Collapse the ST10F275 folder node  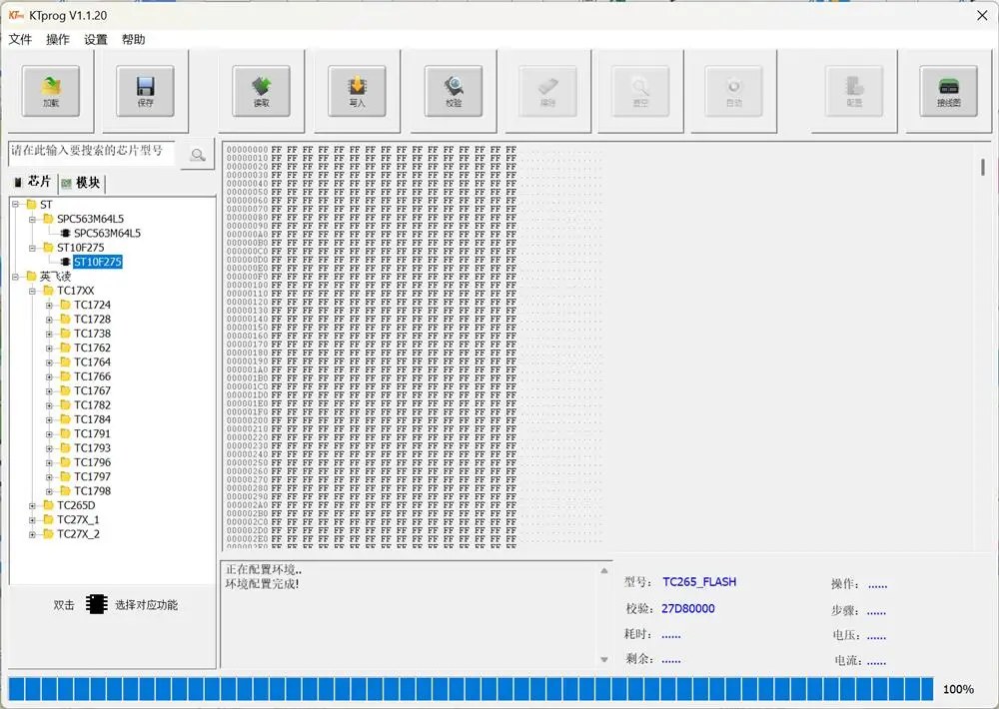click(x=32, y=248)
